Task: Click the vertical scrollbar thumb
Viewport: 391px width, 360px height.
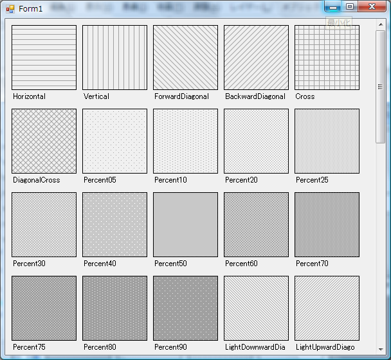Action: [x=380, y=86]
